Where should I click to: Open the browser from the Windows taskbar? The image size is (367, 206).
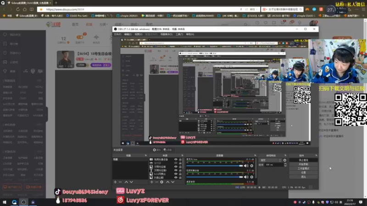tap(14, 202)
